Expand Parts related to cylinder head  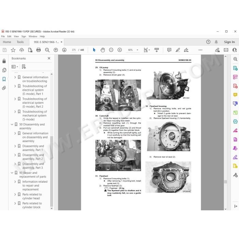15,195
